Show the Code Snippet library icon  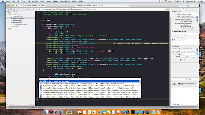tap(183, 79)
